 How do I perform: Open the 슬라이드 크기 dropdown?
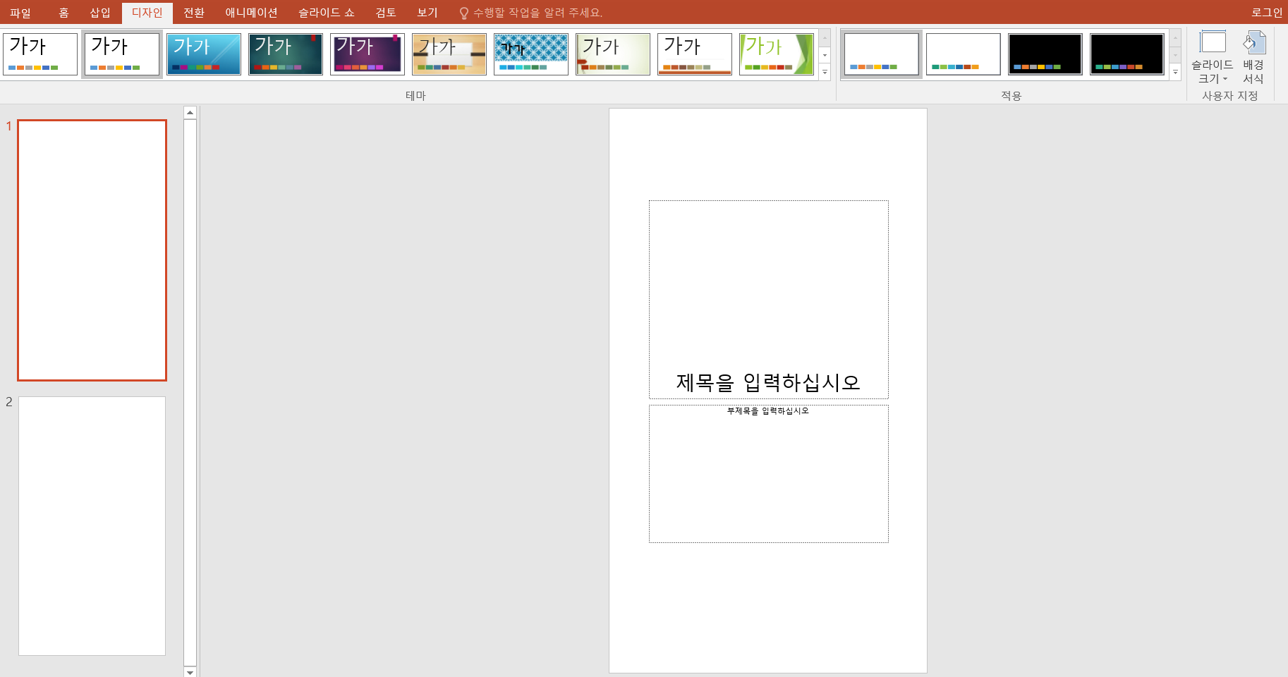[x=1213, y=57]
